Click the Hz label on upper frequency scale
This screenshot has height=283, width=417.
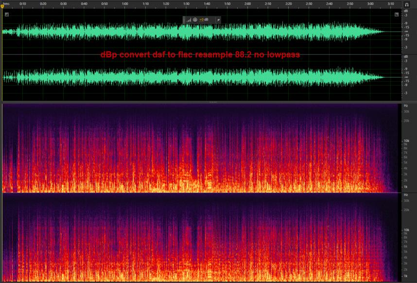pos(406,106)
